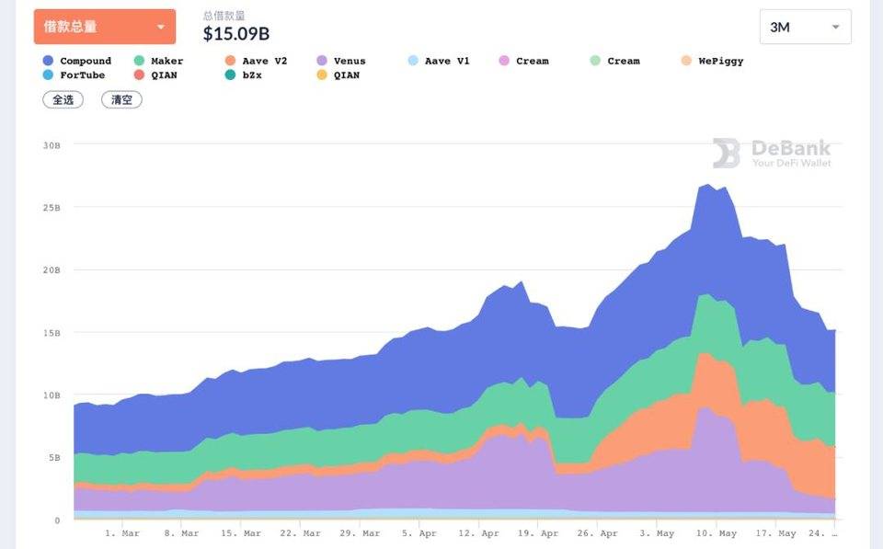Click the orange WePiggy color dot

686,61
